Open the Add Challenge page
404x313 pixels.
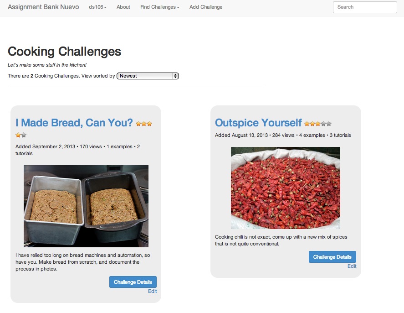206,7
